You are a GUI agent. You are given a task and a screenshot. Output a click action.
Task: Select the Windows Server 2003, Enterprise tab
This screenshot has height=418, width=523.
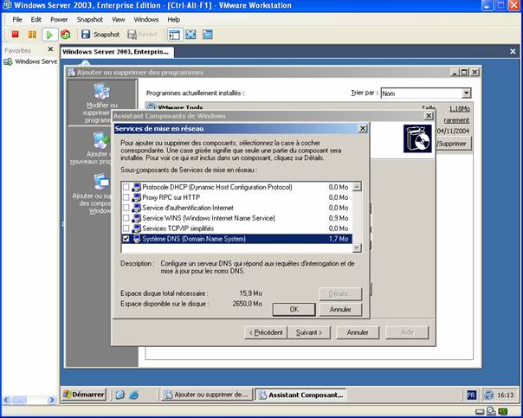[x=116, y=52]
